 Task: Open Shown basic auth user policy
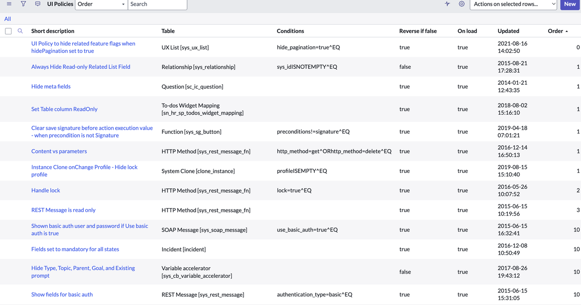90,229
